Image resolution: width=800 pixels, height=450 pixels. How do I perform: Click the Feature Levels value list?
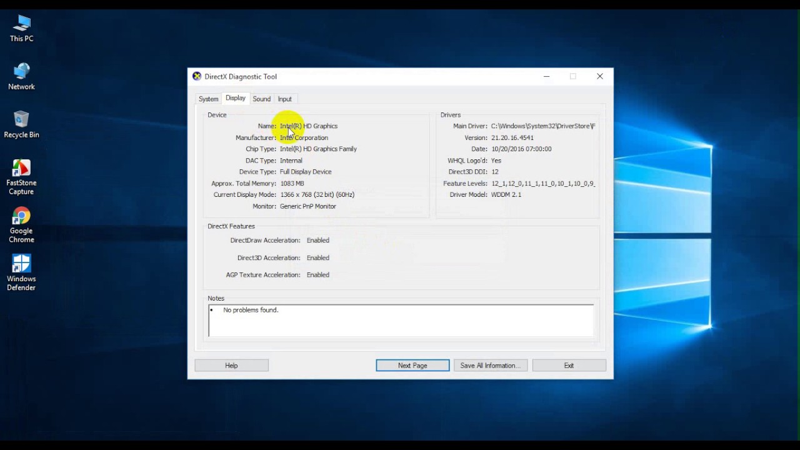pyautogui.click(x=543, y=184)
